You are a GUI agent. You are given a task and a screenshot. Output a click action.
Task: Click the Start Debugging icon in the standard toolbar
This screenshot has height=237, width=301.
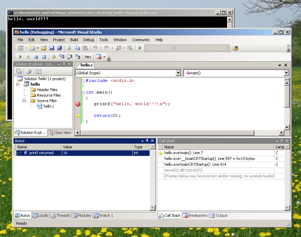tap(140, 48)
